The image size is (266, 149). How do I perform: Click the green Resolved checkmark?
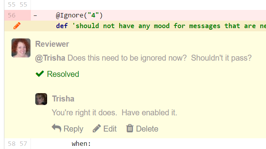(x=40, y=74)
